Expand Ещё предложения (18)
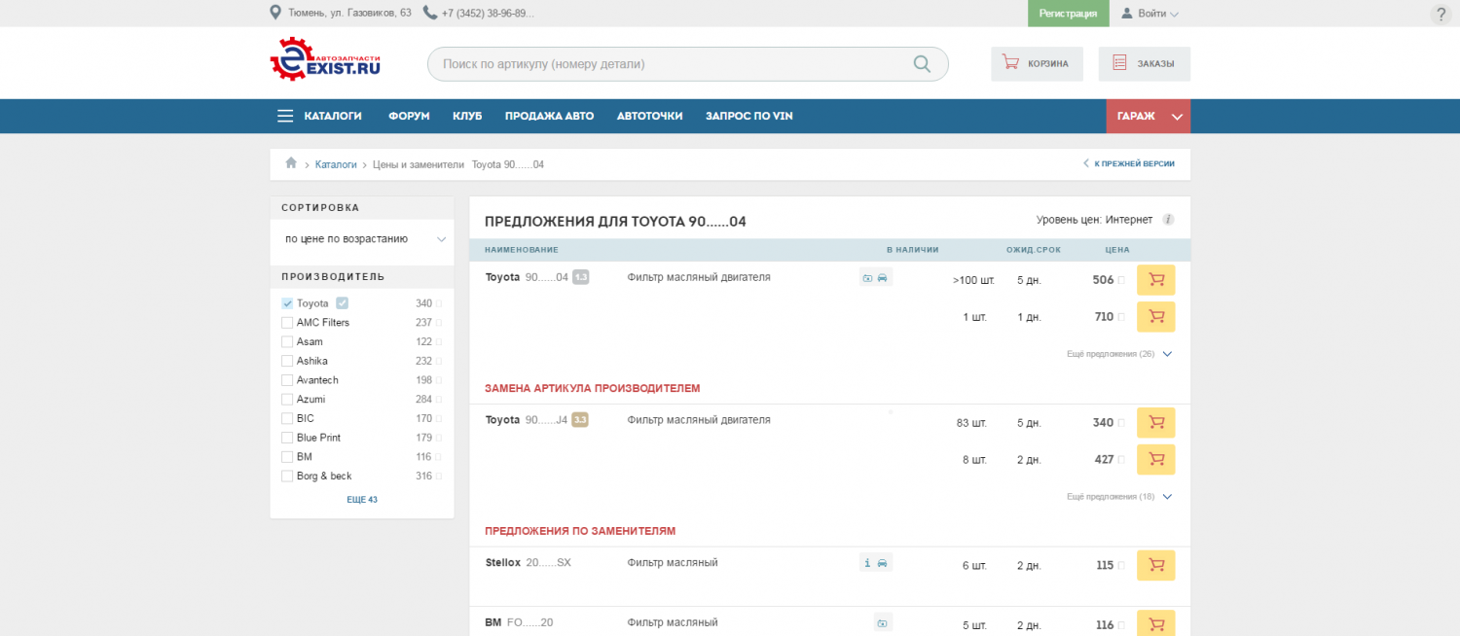 click(x=1119, y=497)
